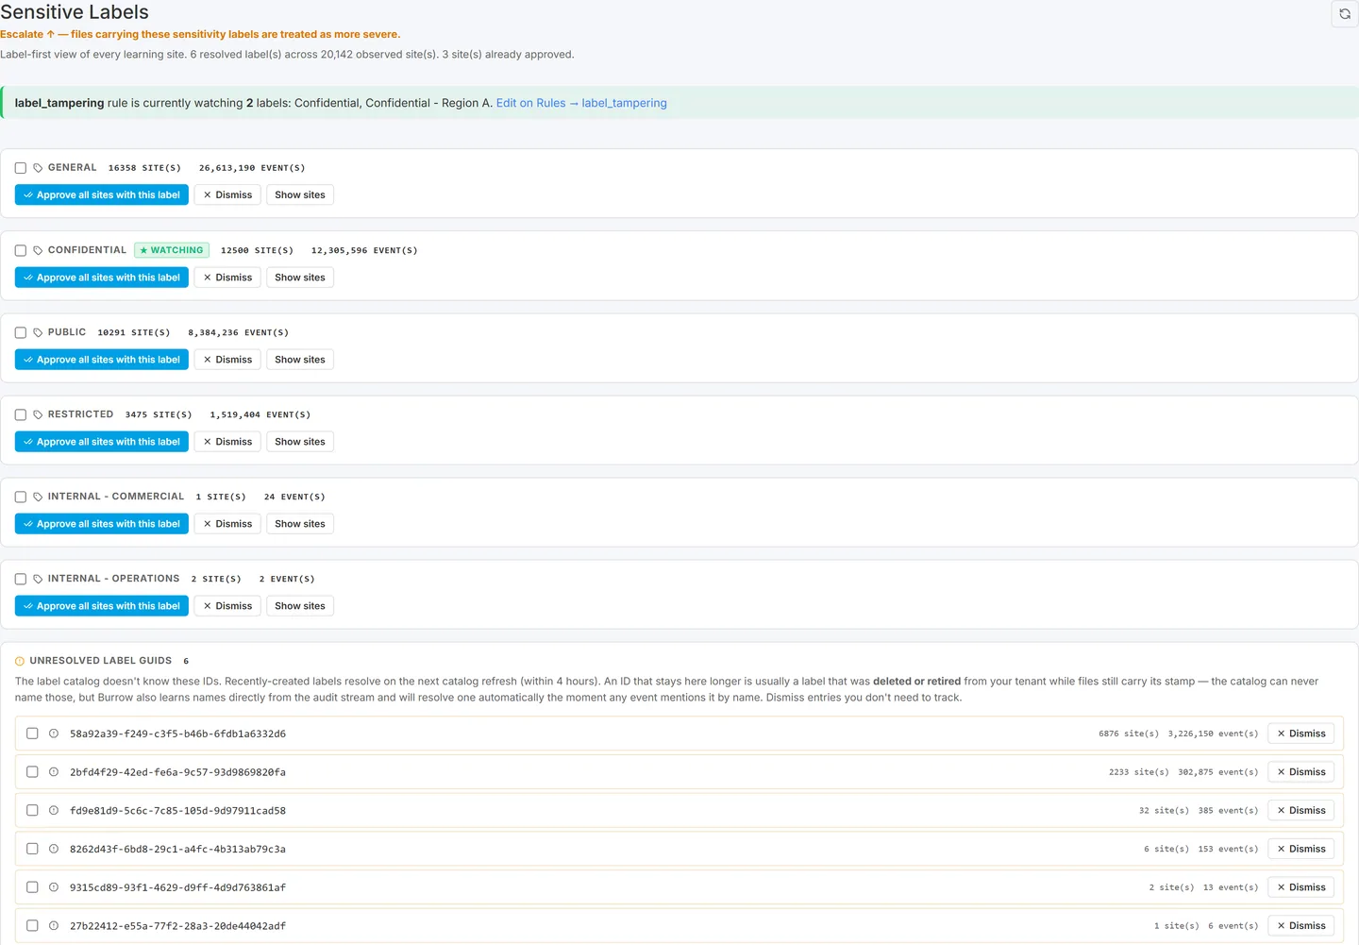
Task: Click info icon for GUID 2bfd4f29-42ed-fe6a-9c57-93d9869820fa
Action: [54, 772]
